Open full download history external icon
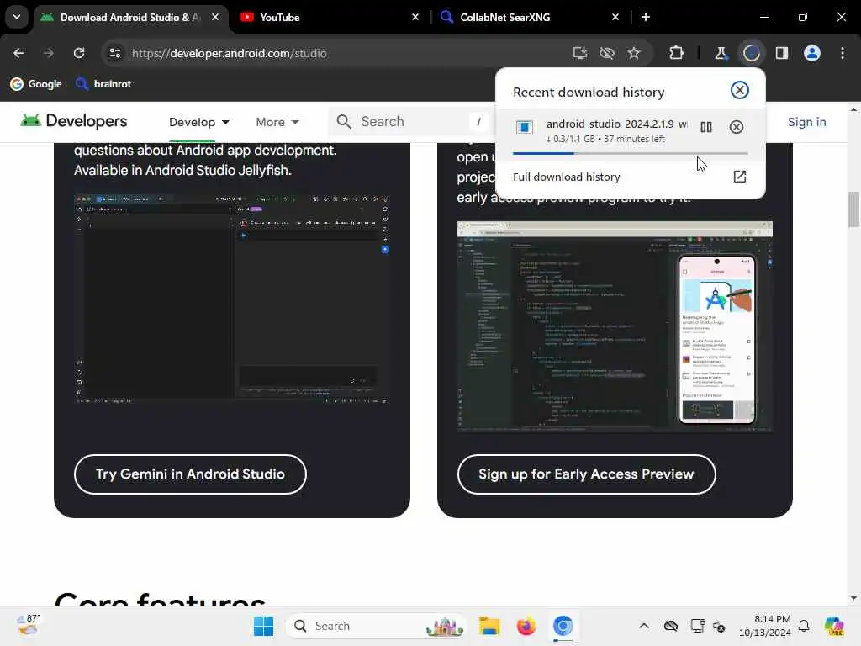This screenshot has height=646, width=861. pyautogui.click(x=740, y=177)
